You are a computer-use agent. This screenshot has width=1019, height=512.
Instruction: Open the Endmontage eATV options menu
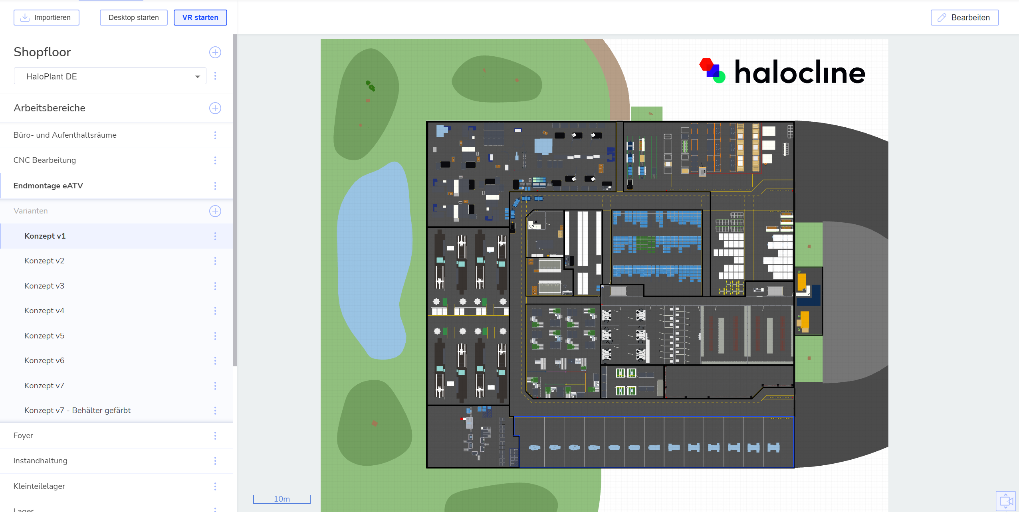(x=216, y=186)
